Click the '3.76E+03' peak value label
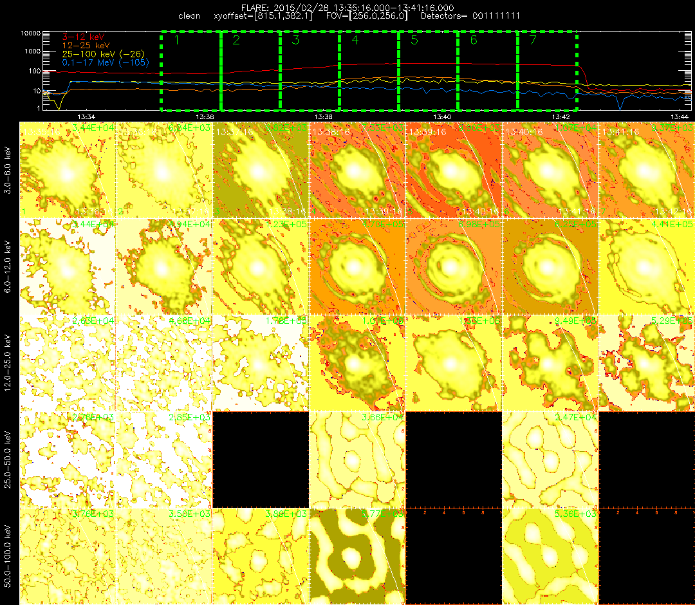 pos(93,514)
